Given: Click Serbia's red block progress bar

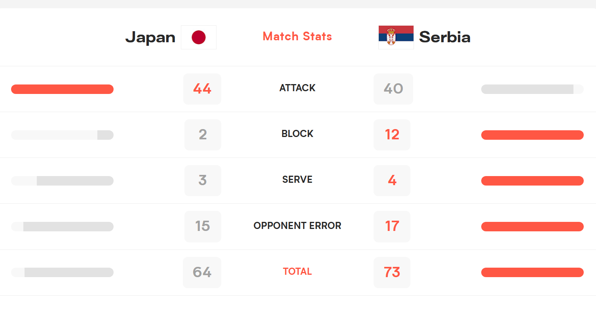Looking at the screenshot, I should [532, 135].
